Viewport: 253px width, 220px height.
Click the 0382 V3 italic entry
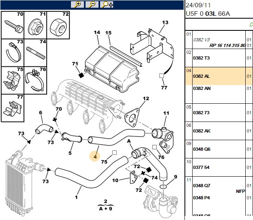click(x=202, y=40)
